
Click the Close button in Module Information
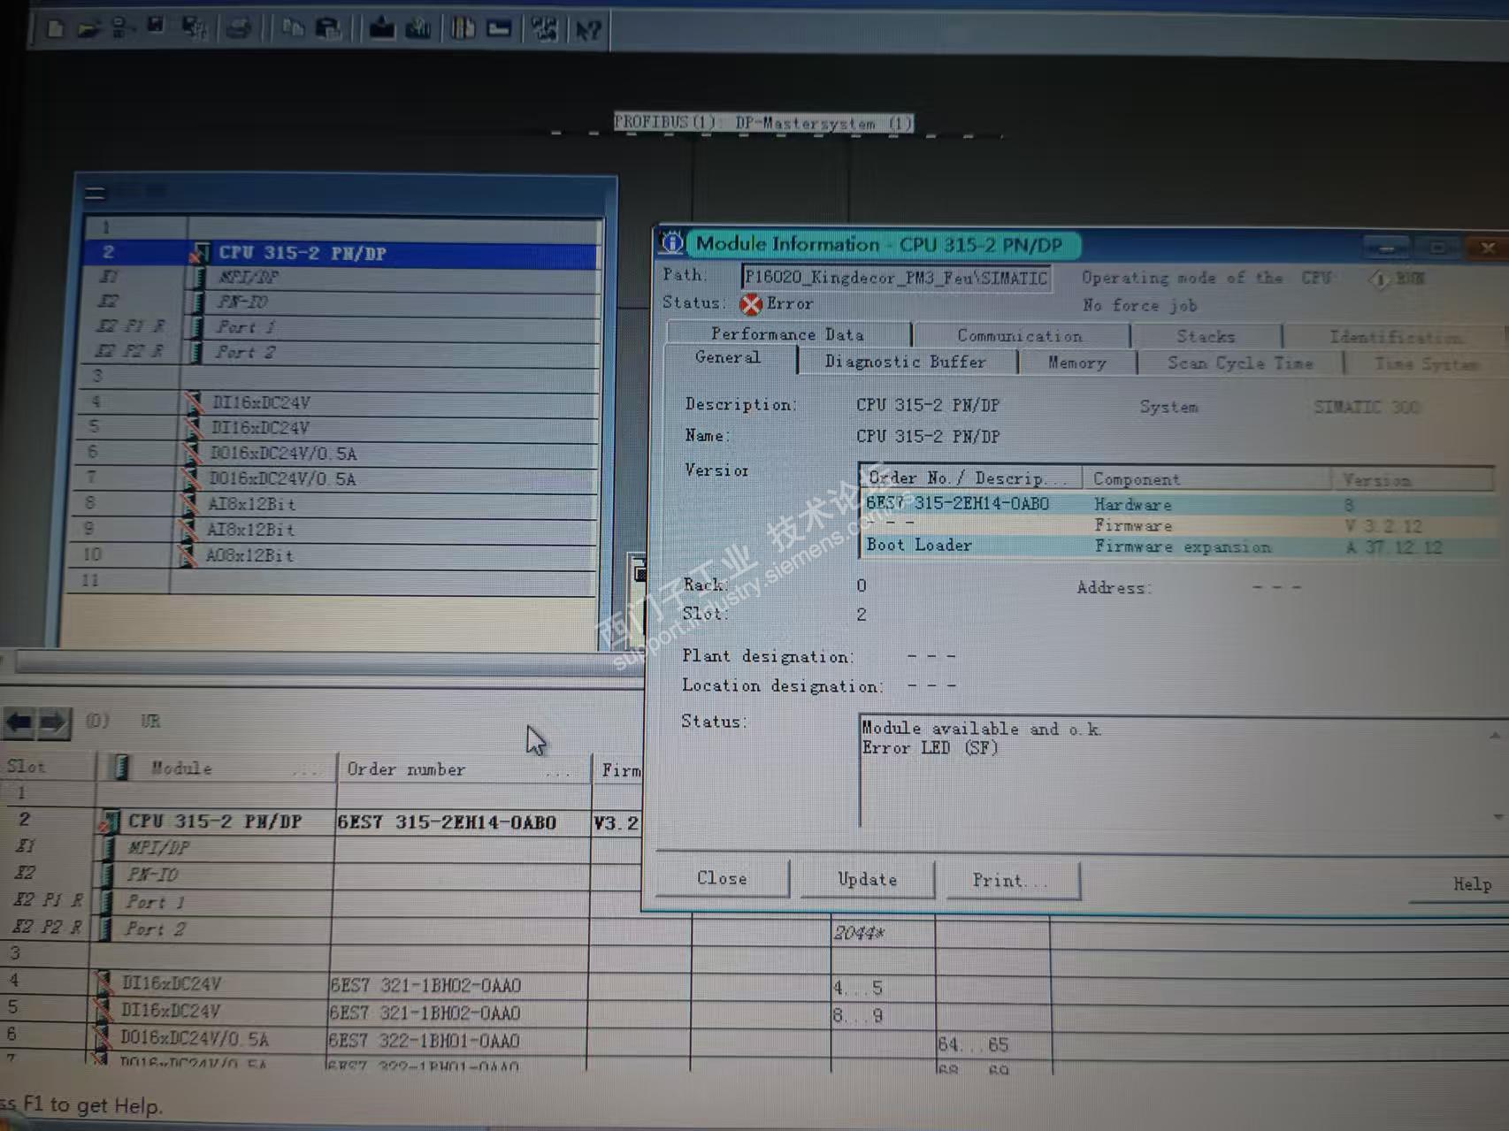coord(722,878)
